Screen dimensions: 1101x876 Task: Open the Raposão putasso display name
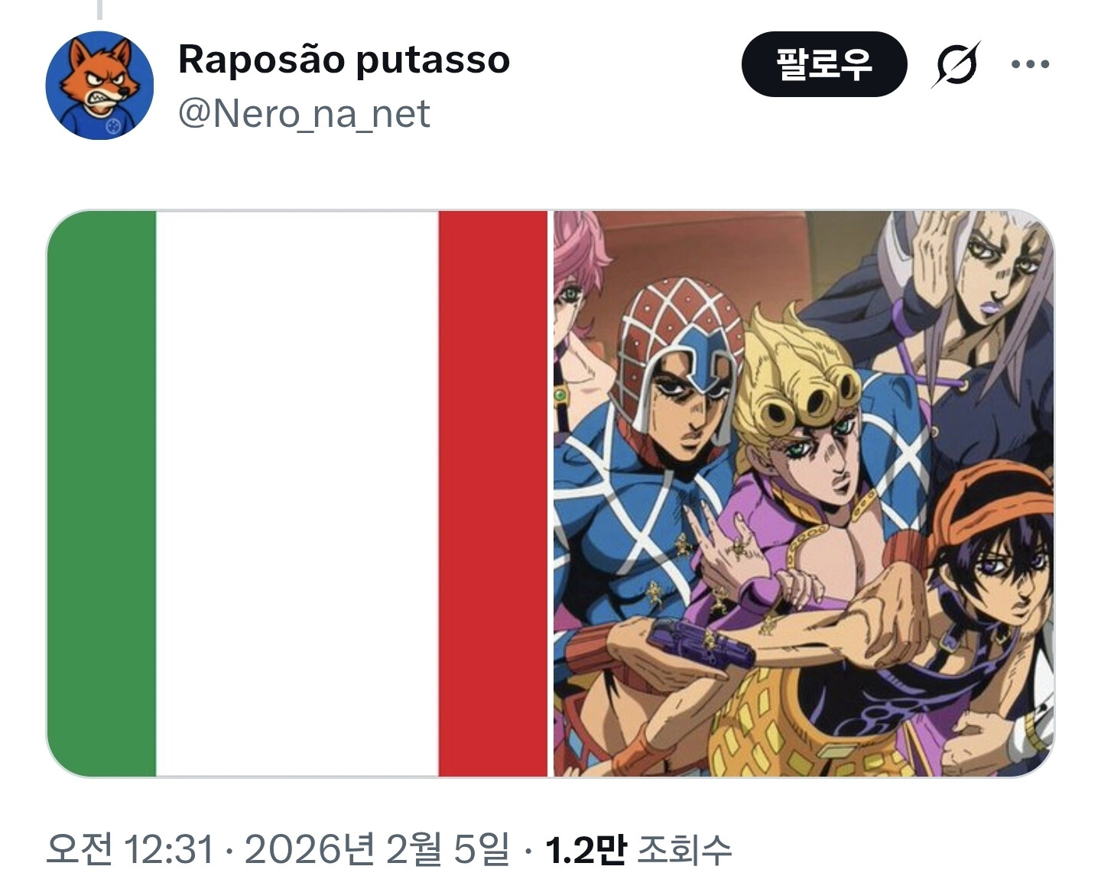[344, 60]
